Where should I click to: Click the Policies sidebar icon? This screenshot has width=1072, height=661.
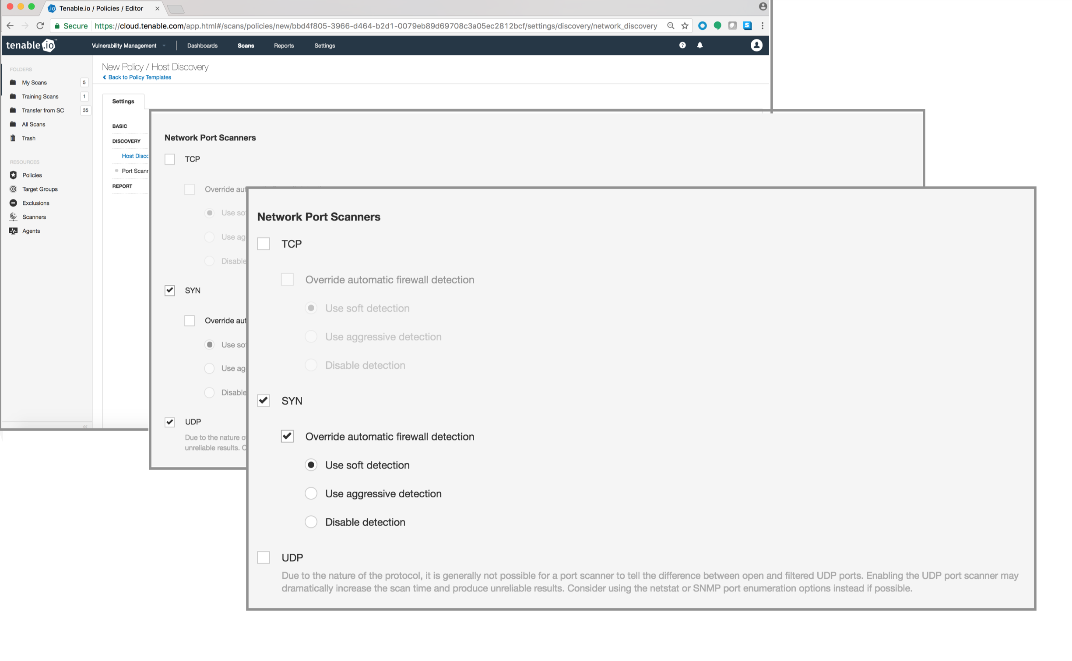tap(13, 175)
